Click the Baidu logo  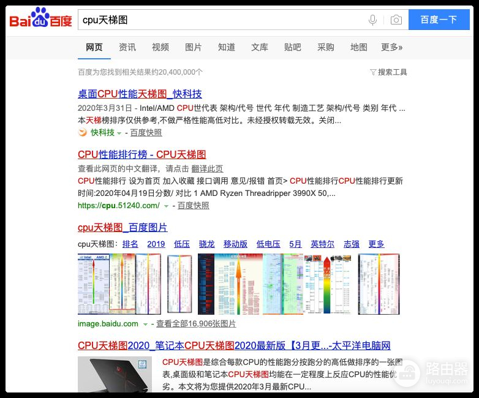(x=40, y=19)
